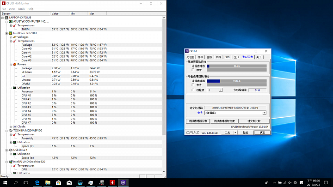Image resolution: width=333 pixels, height=187 pixels.
Task: Click the 工具 button in CPU-Z
Action: pyautogui.click(x=228, y=133)
